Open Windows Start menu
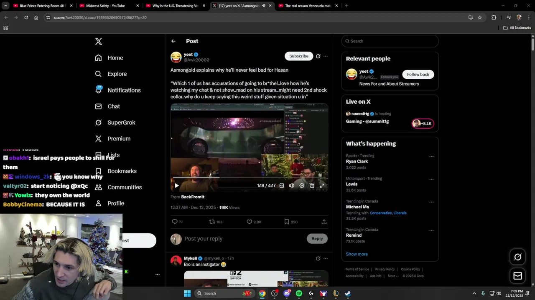The image size is (535, 300). (187, 293)
